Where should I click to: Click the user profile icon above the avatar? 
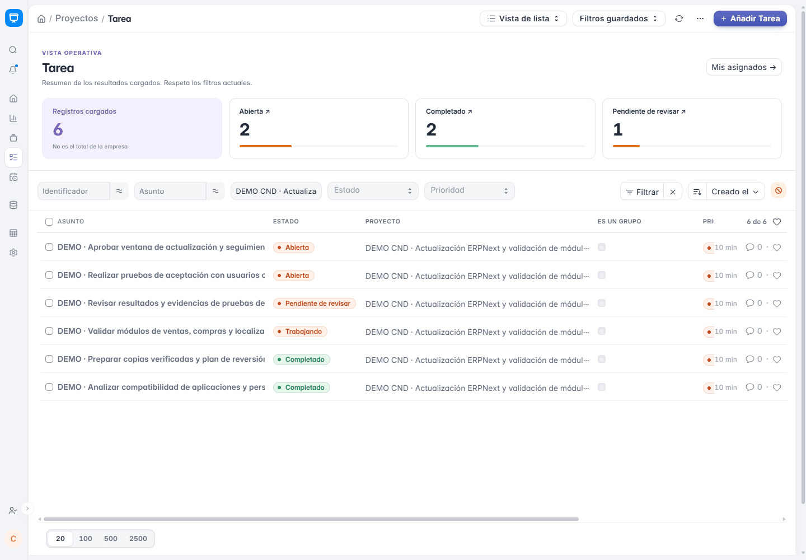pyautogui.click(x=13, y=511)
